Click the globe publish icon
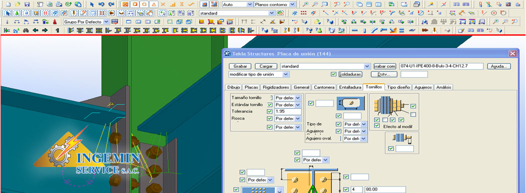 [78, 4]
